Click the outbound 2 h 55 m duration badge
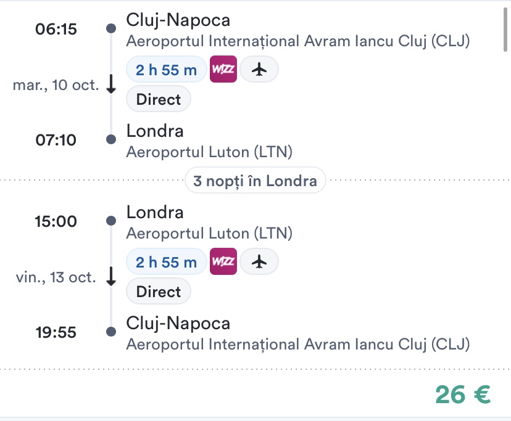 [x=166, y=70]
